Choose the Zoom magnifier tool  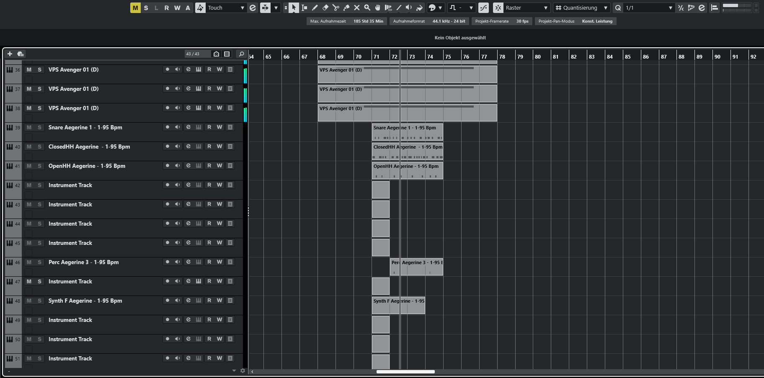click(x=367, y=8)
